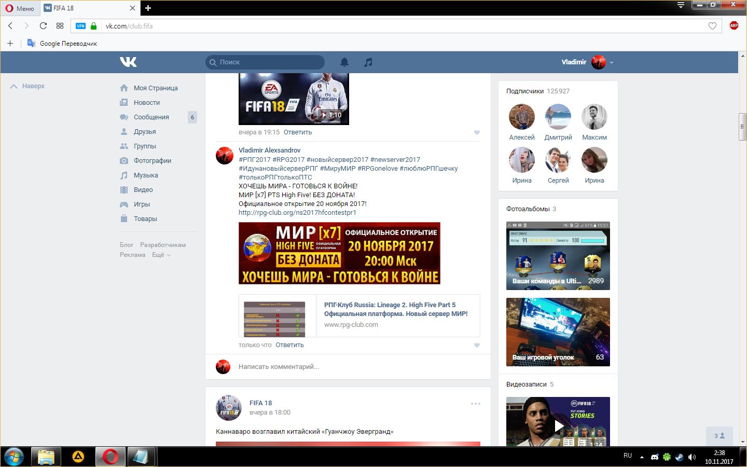Screen dimensions: 747x467
Task: Open File Explorer from the taskbar
Action: (46, 457)
